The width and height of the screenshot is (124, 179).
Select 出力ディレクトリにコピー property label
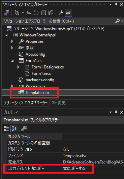click(26, 169)
